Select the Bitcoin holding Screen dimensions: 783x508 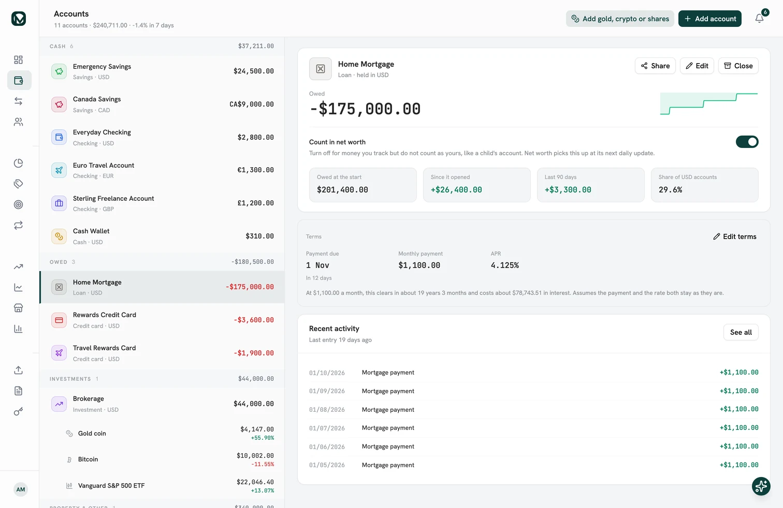162,459
